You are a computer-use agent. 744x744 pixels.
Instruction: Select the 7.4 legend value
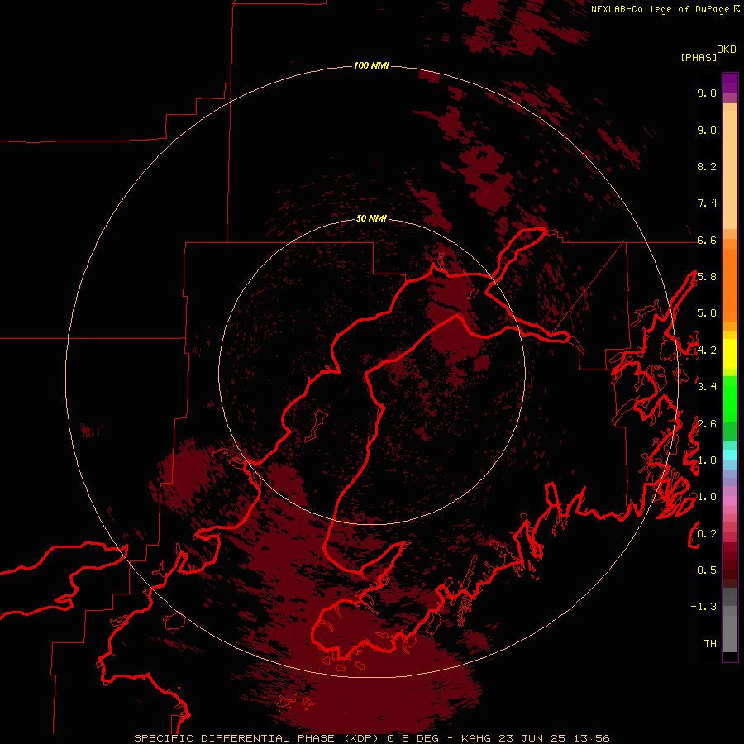(707, 203)
